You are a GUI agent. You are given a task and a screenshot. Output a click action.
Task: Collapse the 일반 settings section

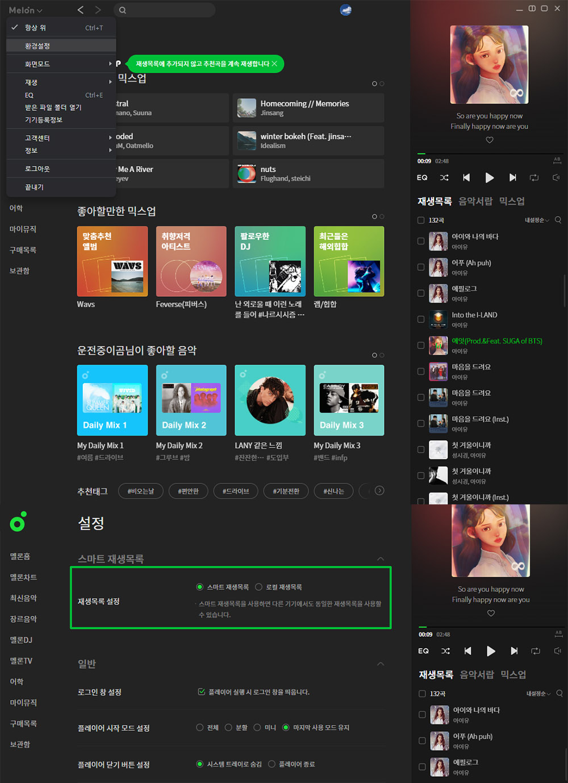point(381,664)
